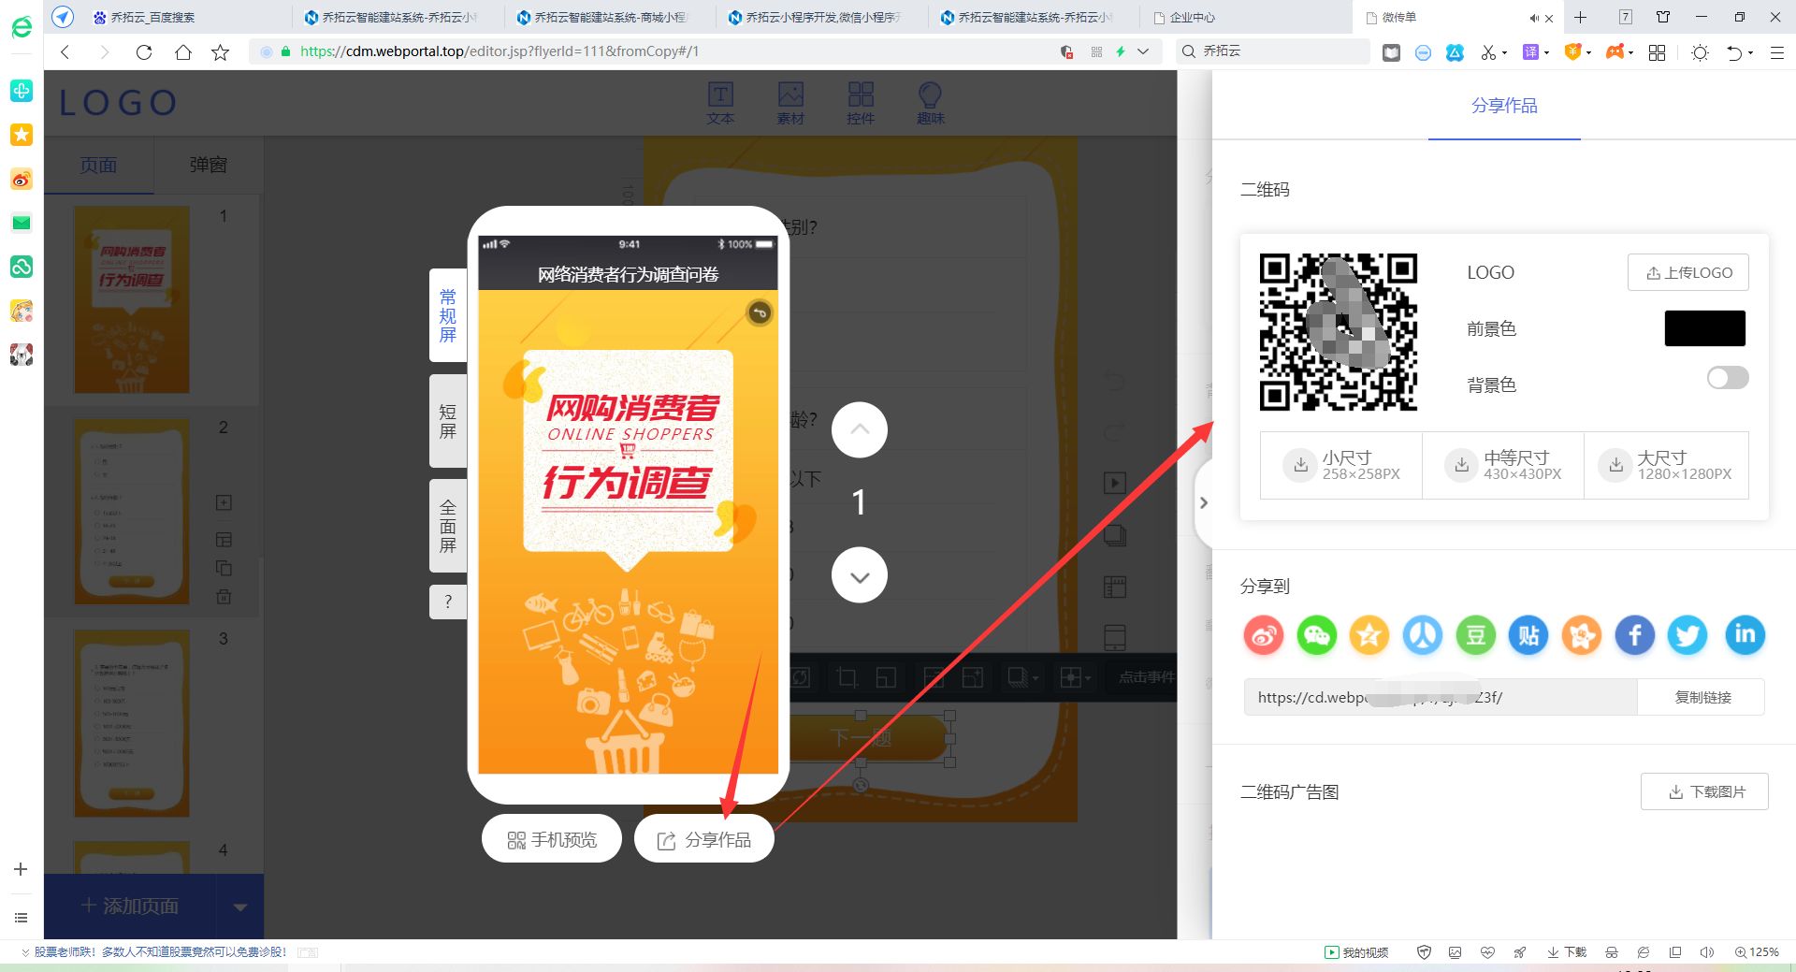
Task: Select page 3 thumbnail
Action: (x=132, y=723)
